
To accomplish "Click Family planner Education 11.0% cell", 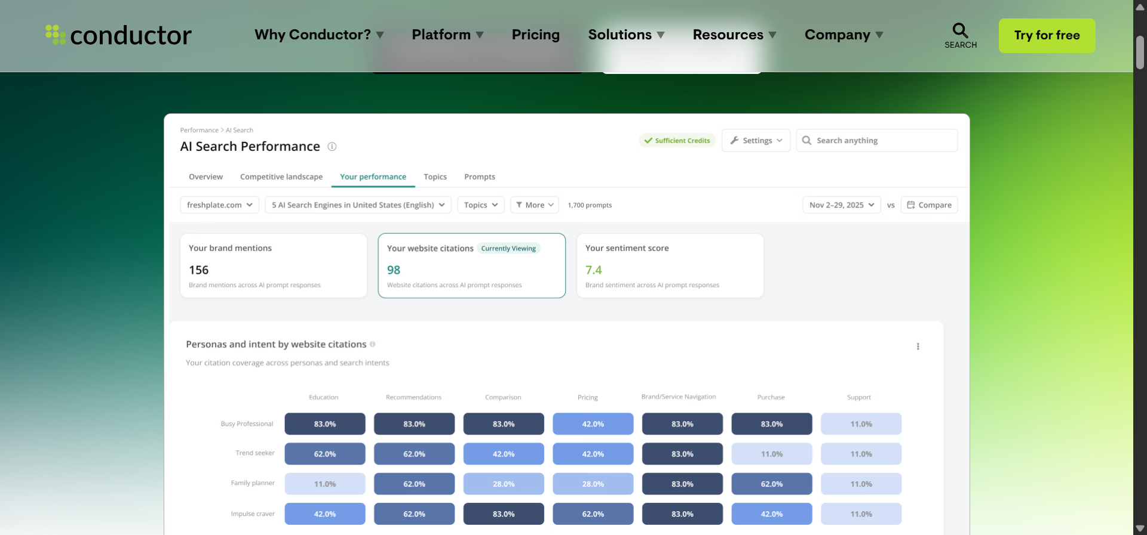I will 325,484.
